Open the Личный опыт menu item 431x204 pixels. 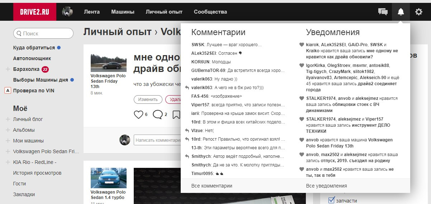[x=164, y=12]
